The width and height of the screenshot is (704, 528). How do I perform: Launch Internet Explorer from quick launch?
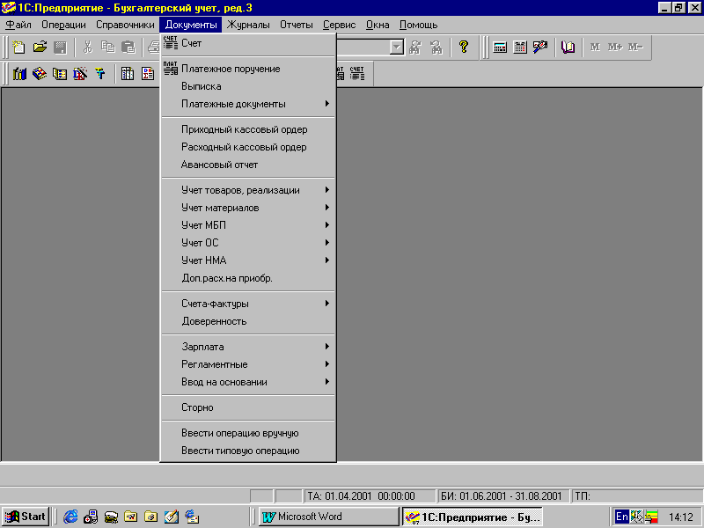coord(70,517)
